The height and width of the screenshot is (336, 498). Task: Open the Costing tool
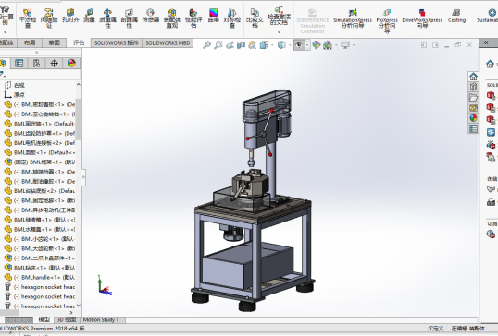456,16
